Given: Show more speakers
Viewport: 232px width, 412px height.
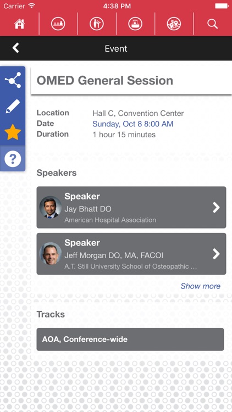Looking at the screenshot, I should click(x=201, y=286).
